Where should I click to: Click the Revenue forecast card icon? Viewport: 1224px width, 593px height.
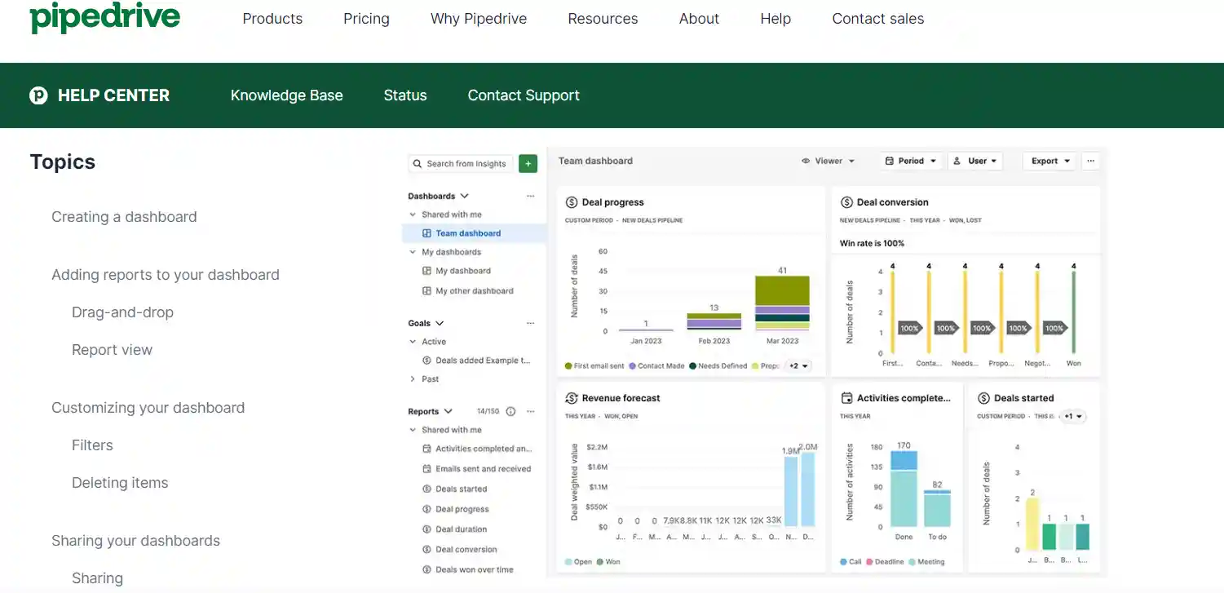click(572, 398)
